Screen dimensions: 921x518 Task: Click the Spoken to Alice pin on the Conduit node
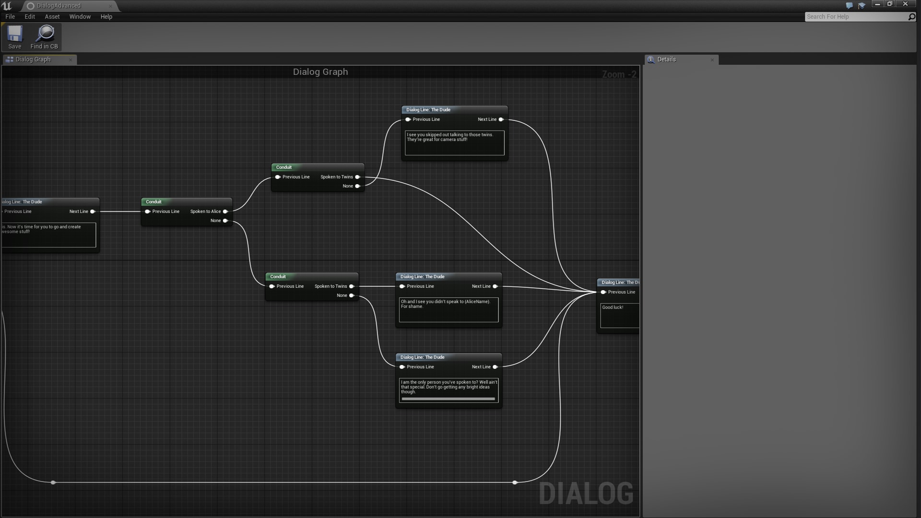225,212
